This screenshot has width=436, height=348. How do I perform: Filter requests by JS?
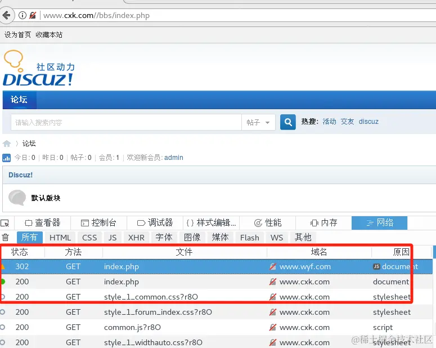pos(113,238)
